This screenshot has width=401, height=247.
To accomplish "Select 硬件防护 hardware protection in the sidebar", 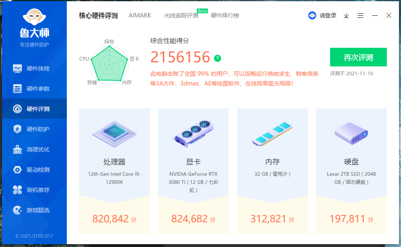I will (34, 129).
